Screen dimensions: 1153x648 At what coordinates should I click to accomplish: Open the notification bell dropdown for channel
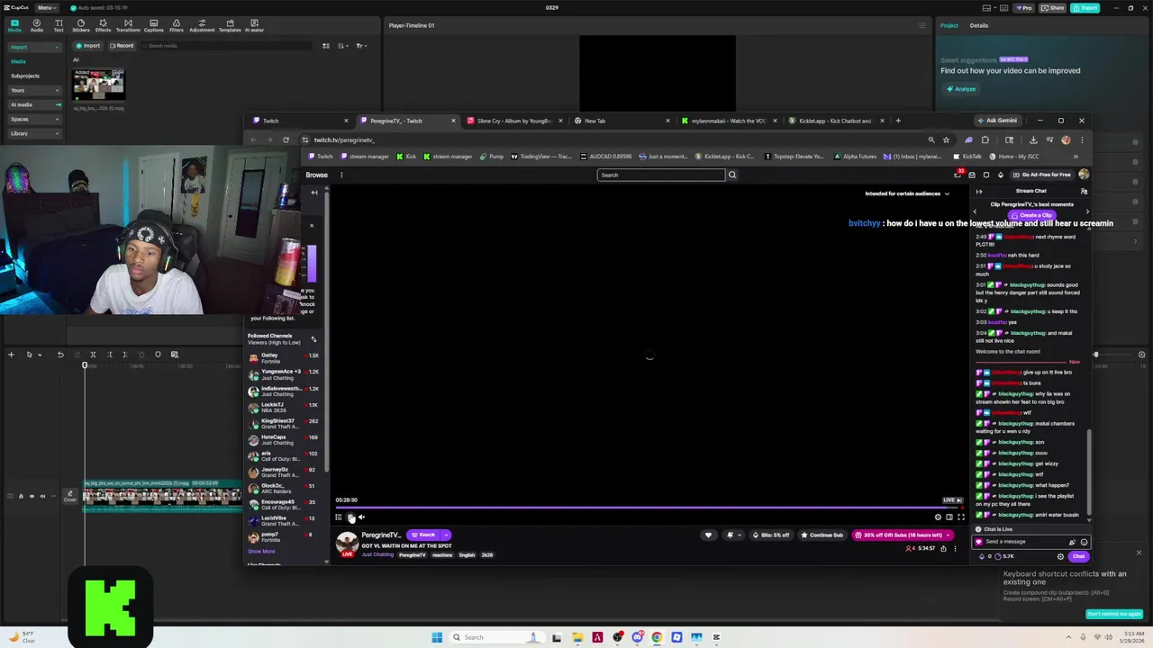click(733, 535)
